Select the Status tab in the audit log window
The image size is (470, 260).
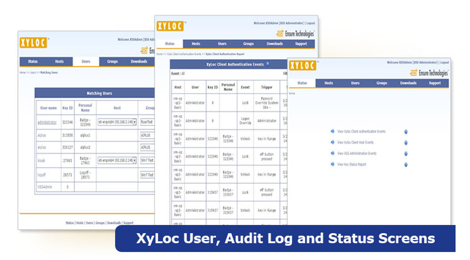point(170,44)
